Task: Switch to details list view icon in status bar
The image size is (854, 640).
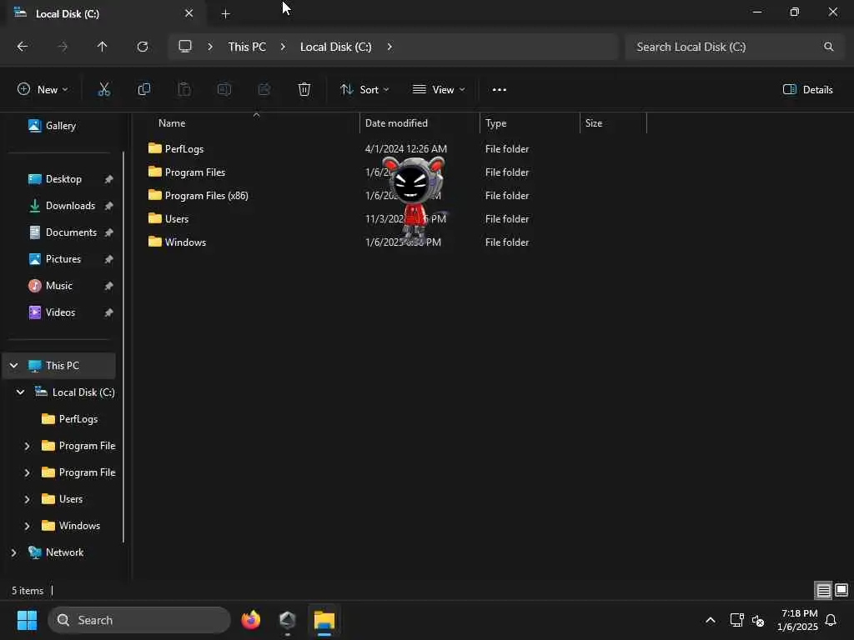Action: [823, 591]
